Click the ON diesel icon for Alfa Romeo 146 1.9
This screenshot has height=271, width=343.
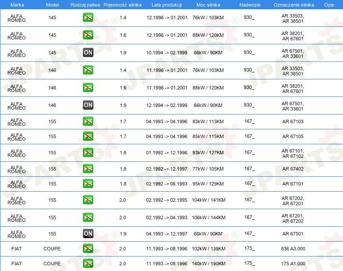[x=88, y=105]
